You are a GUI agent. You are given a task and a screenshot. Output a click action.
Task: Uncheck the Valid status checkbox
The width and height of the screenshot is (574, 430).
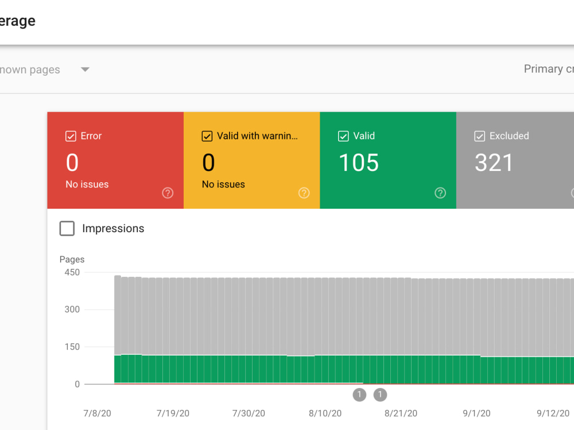[x=343, y=136]
